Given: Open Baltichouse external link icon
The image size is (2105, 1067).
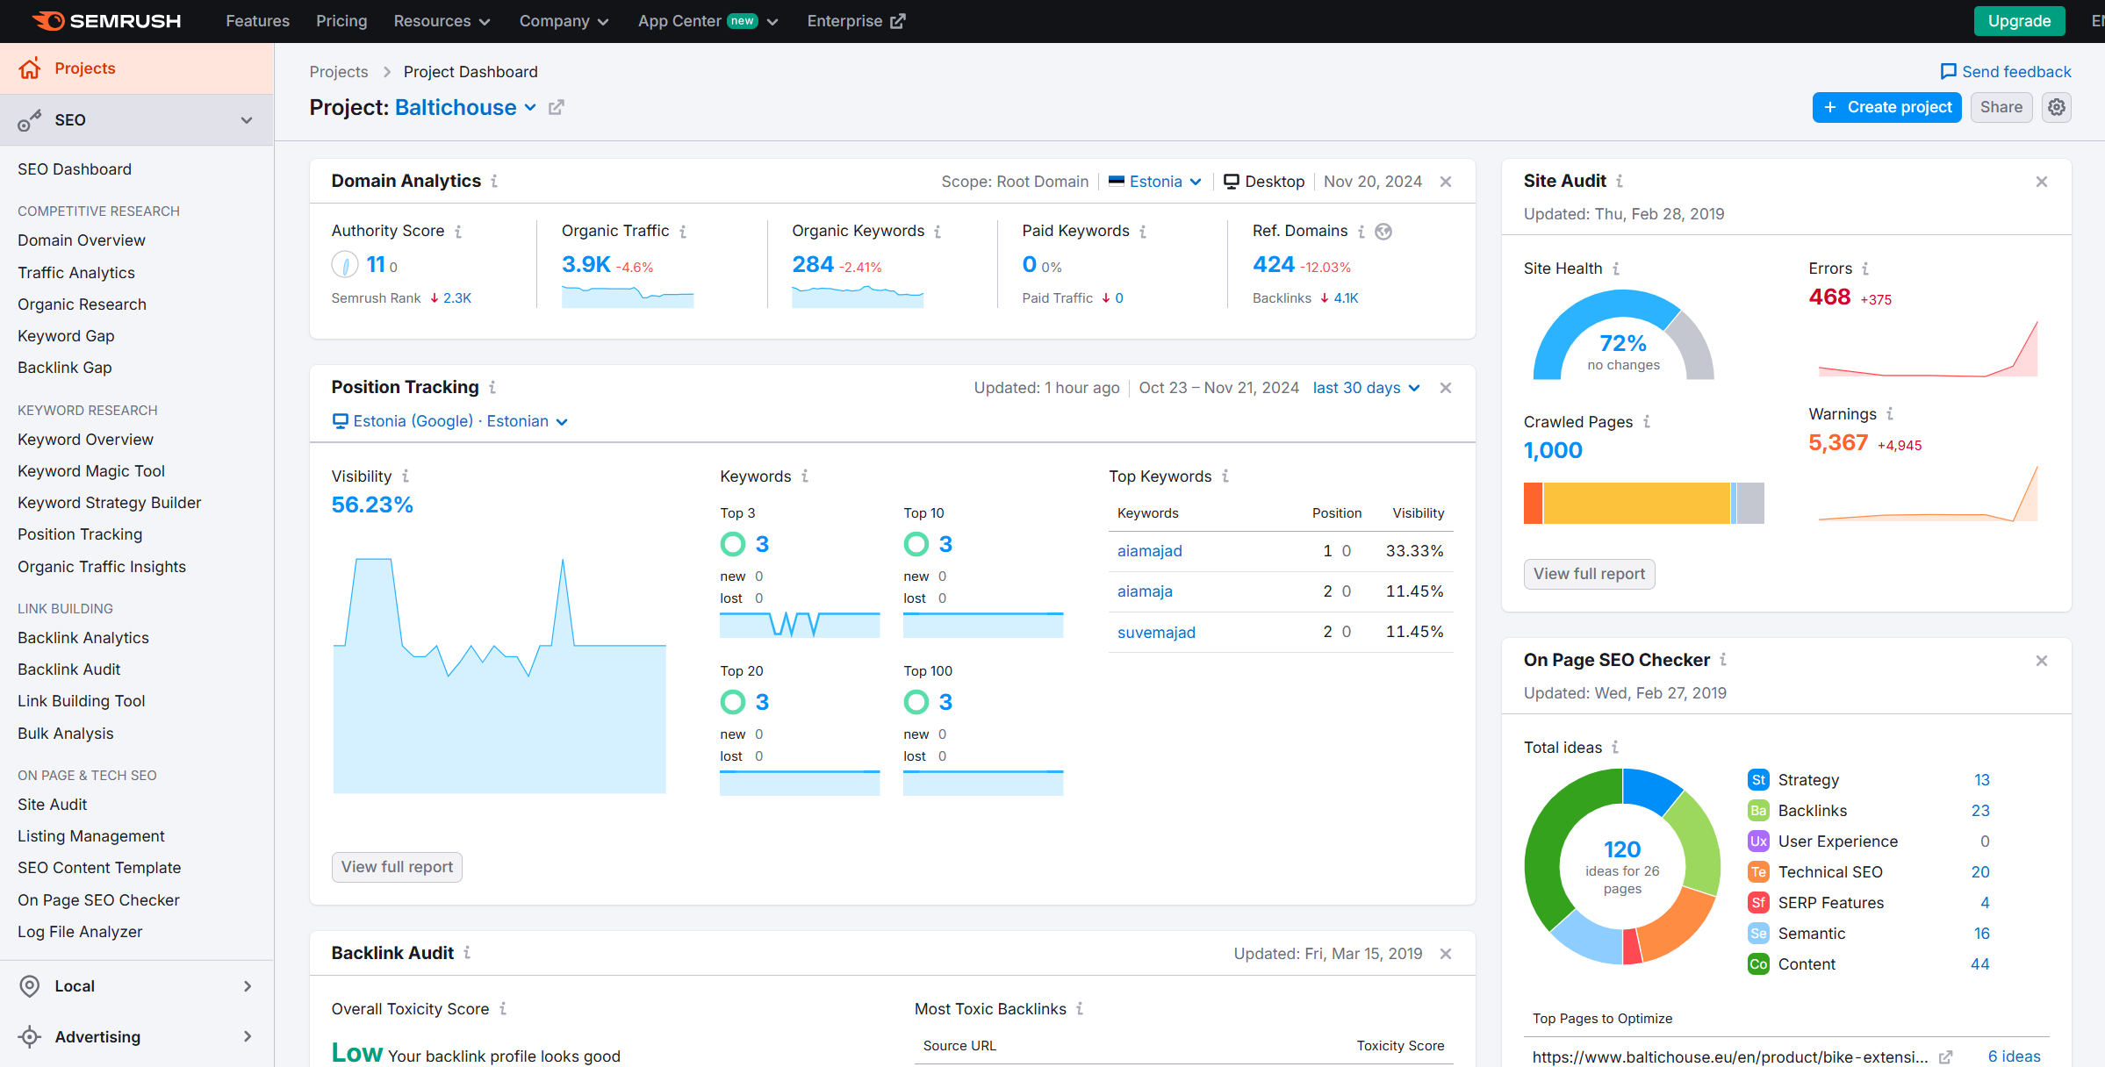Looking at the screenshot, I should click(x=557, y=107).
